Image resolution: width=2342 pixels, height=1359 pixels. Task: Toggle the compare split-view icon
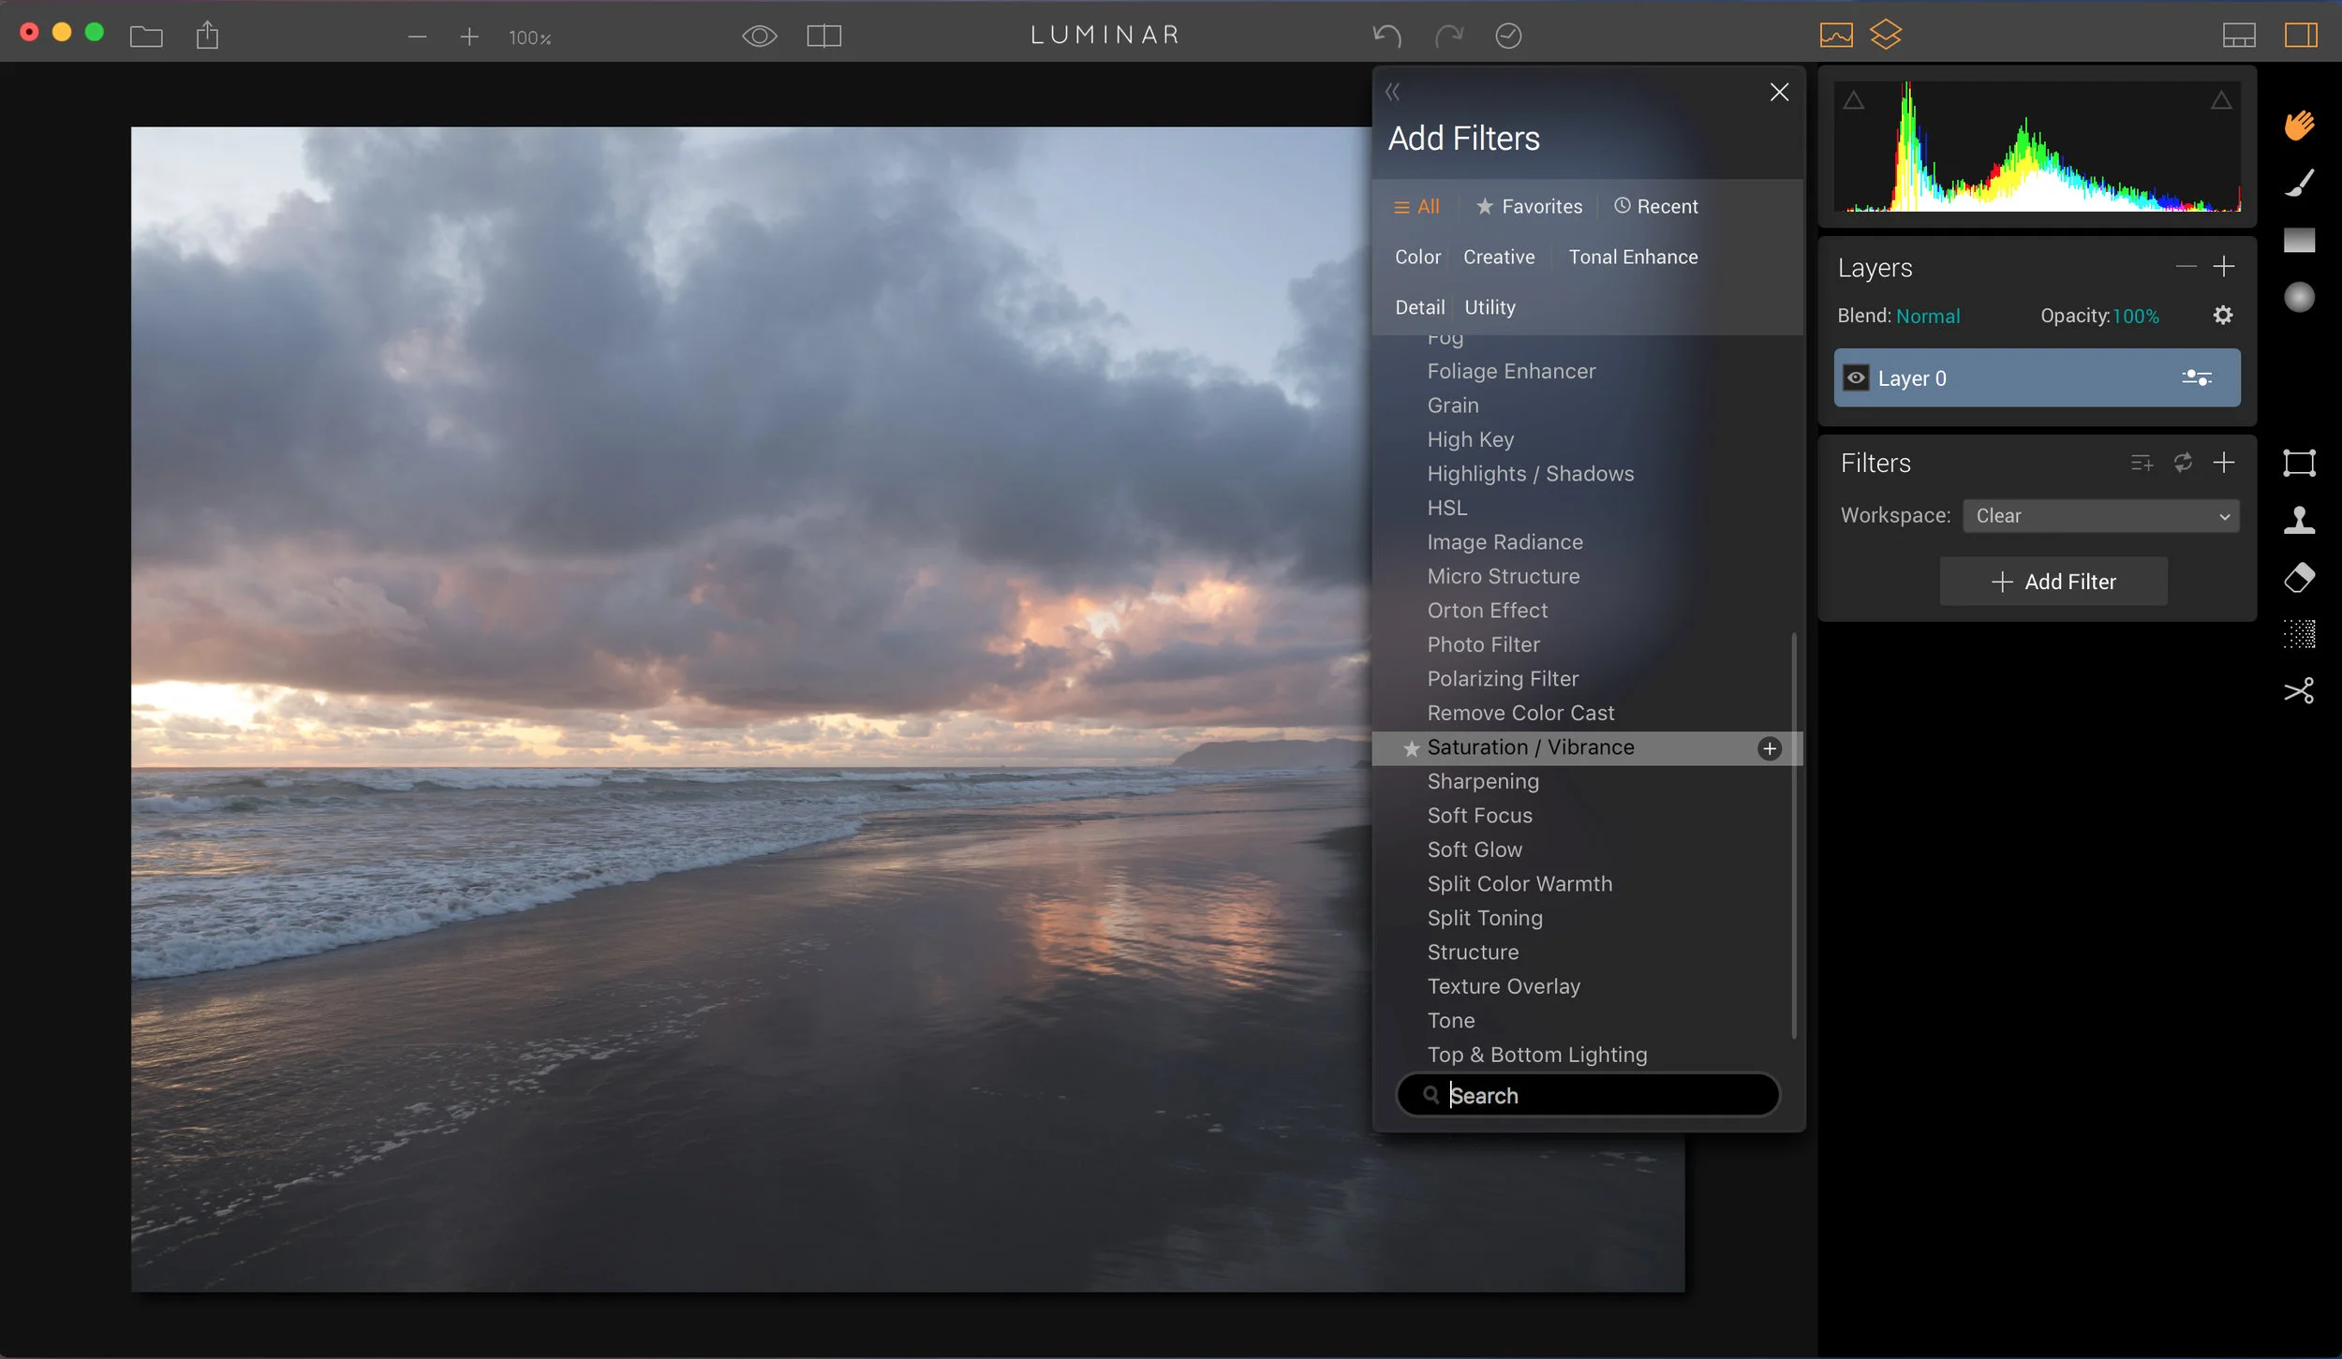[824, 36]
